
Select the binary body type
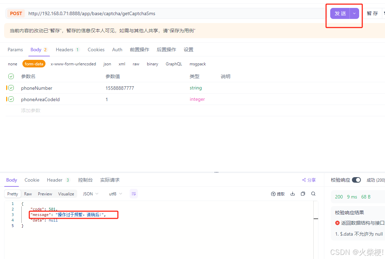(152, 64)
